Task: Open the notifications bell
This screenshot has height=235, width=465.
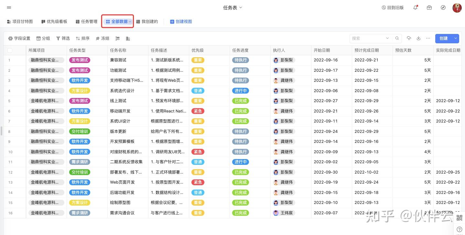Action: point(416,7)
